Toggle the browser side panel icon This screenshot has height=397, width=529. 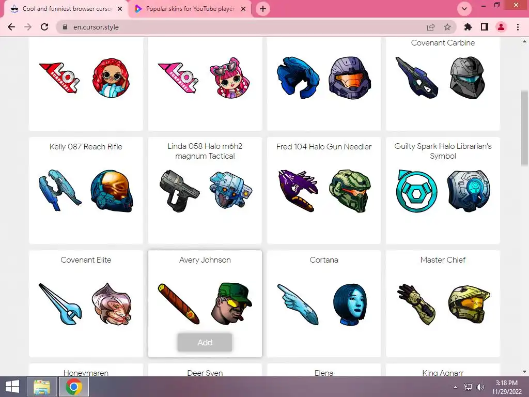(x=485, y=27)
